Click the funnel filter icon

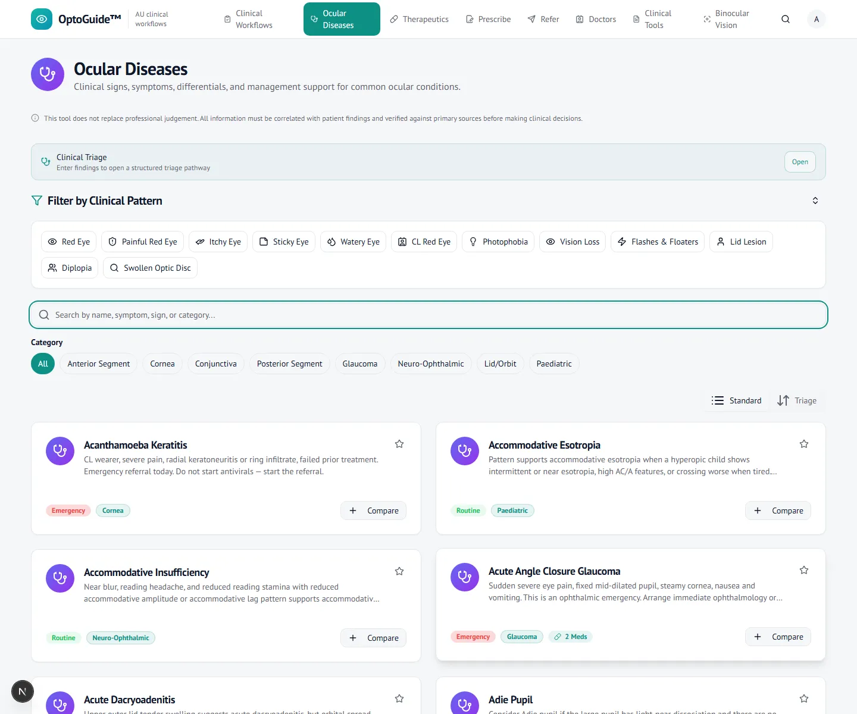click(x=37, y=201)
